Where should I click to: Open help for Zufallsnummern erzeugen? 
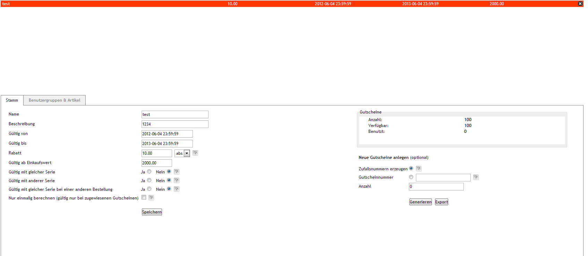pyautogui.click(x=419, y=169)
